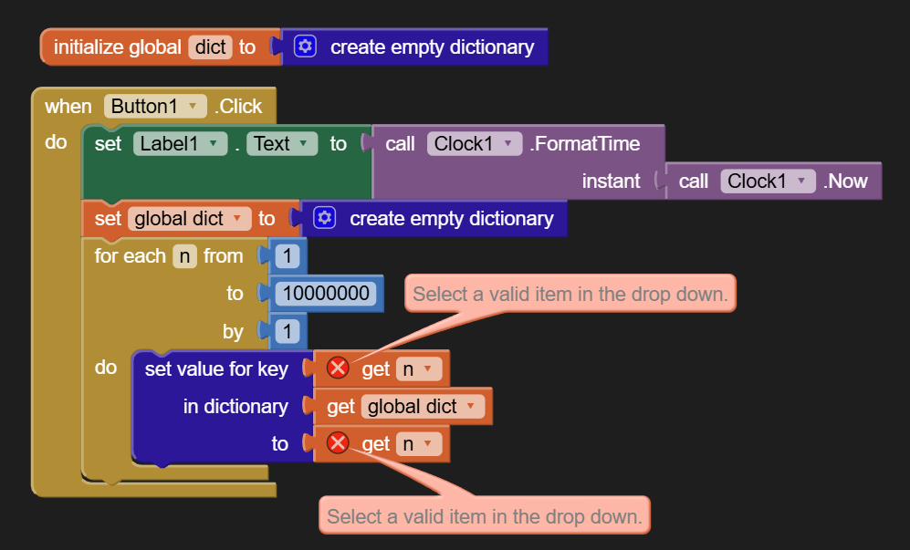Select the when Button1.Click event block
This screenshot has width=910, height=550.
153,106
